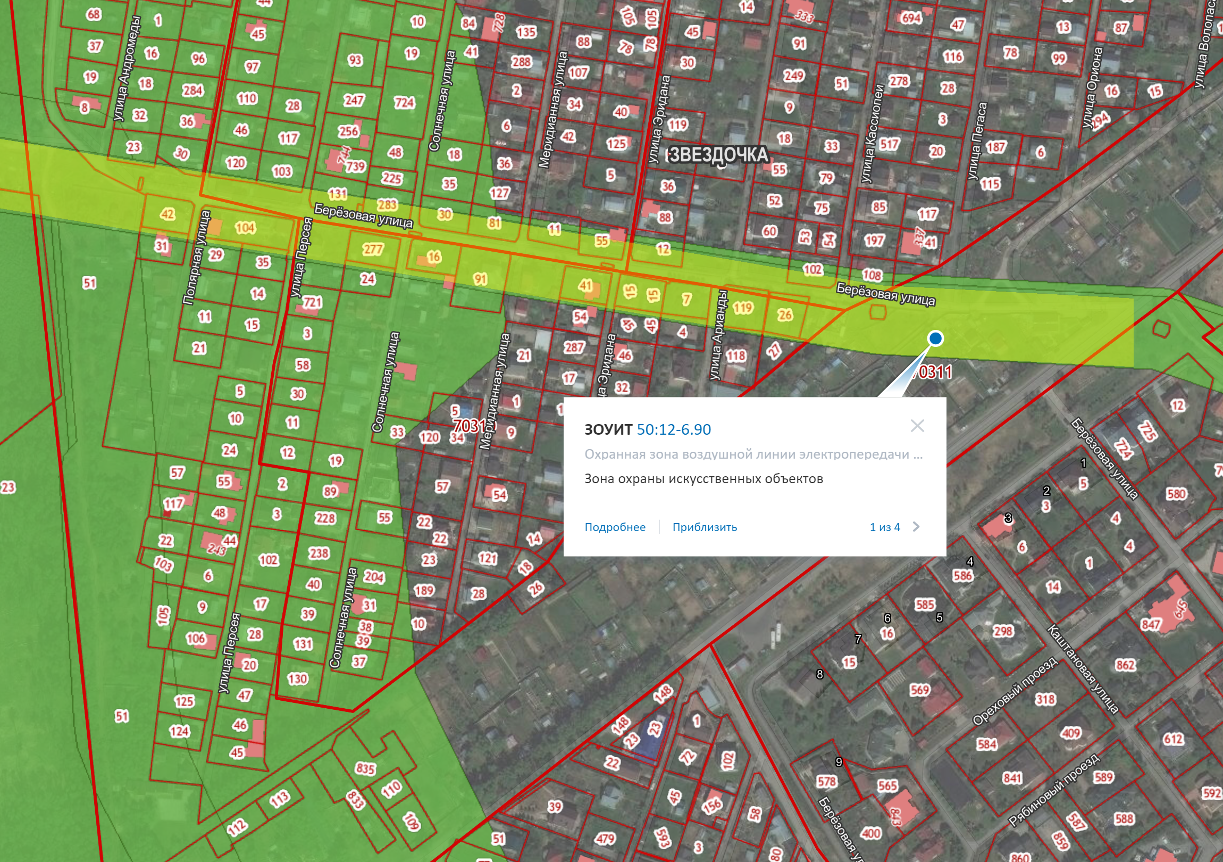This screenshot has width=1223, height=862.
Task: Click the 'улица Андромеды' street label
Action: point(127,69)
